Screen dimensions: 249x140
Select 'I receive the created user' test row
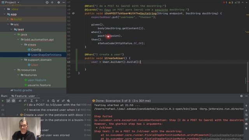coord(54,110)
